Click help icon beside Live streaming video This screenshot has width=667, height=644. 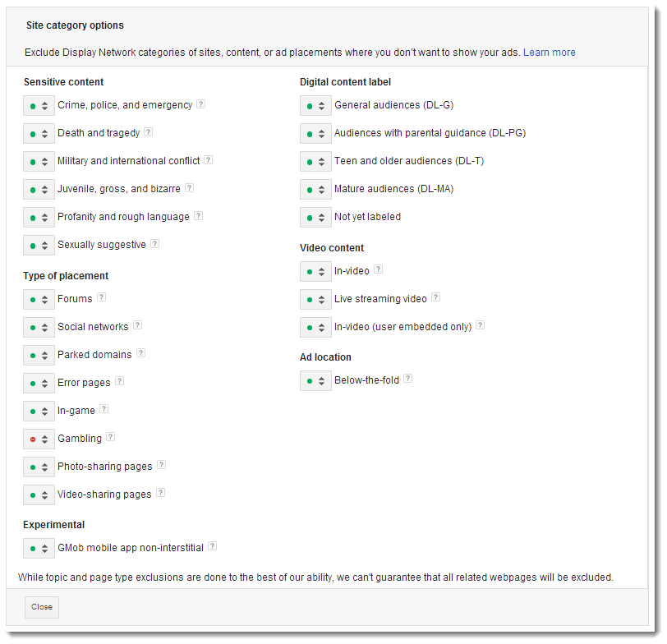pos(435,298)
